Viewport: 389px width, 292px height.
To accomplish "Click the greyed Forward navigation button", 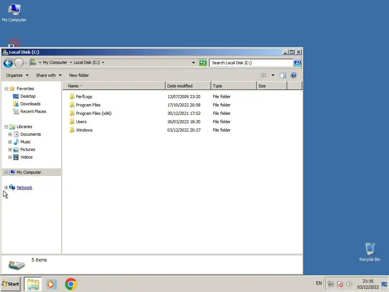I will [19, 63].
